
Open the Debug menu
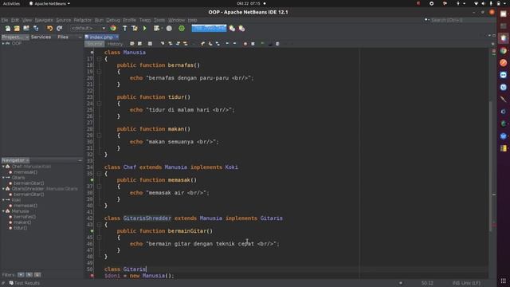[113, 20]
